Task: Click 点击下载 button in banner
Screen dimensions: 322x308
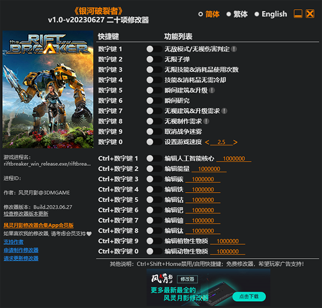Action: 249,297
